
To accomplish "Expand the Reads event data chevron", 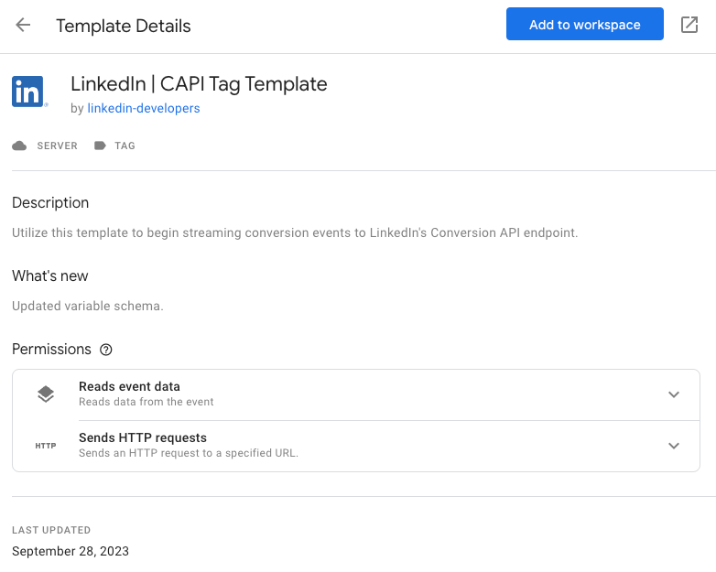I will coord(674,394).
